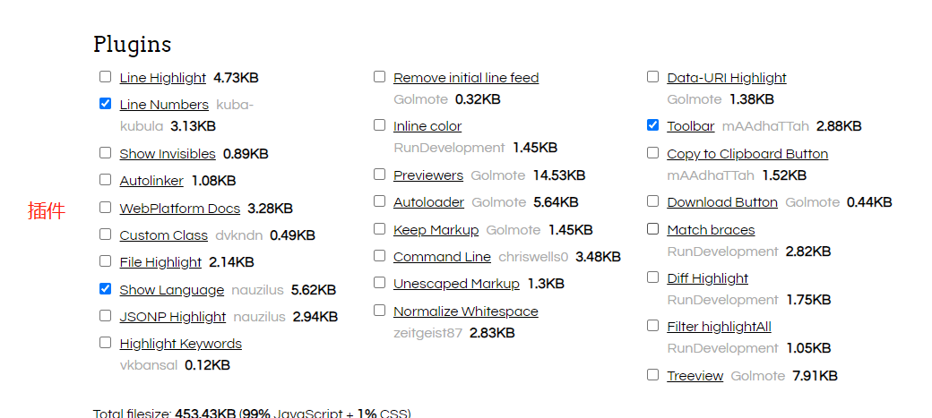
Task: Check the Command Line plugin checkbox
Action: (x=379, y=255)
